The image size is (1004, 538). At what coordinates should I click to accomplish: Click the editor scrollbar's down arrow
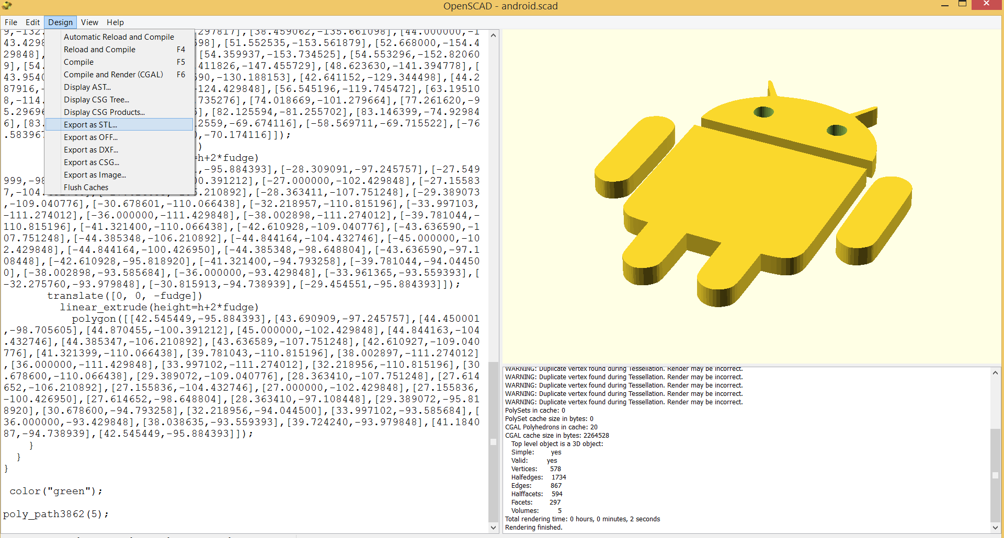pos(493,528)
